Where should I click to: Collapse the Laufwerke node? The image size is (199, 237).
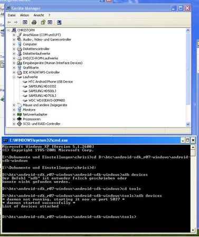click(x=14, y=77)
